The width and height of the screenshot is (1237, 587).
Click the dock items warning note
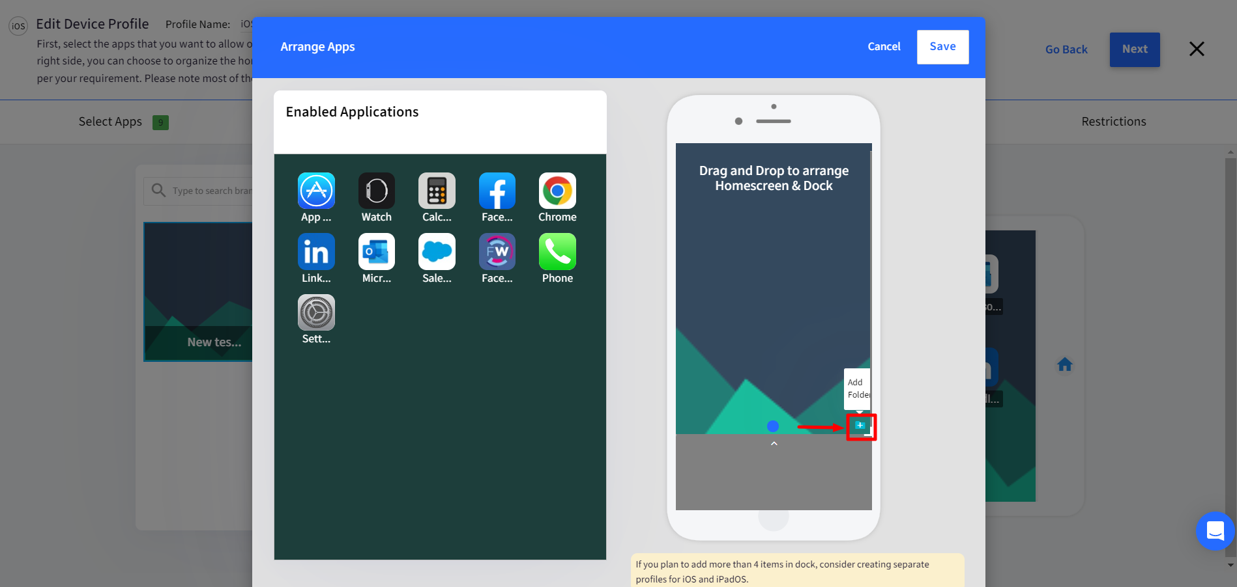pyautogui.click(x=797, y=571)
